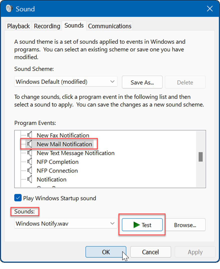The image size is (220, 269).
Task: Uncheck Play Windows Startup sound
Action: [x=18, y=198]
